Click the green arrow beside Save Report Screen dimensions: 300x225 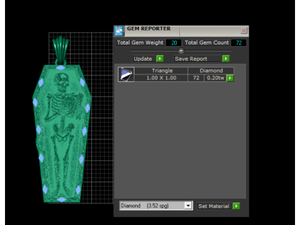[x=226, y=59]
